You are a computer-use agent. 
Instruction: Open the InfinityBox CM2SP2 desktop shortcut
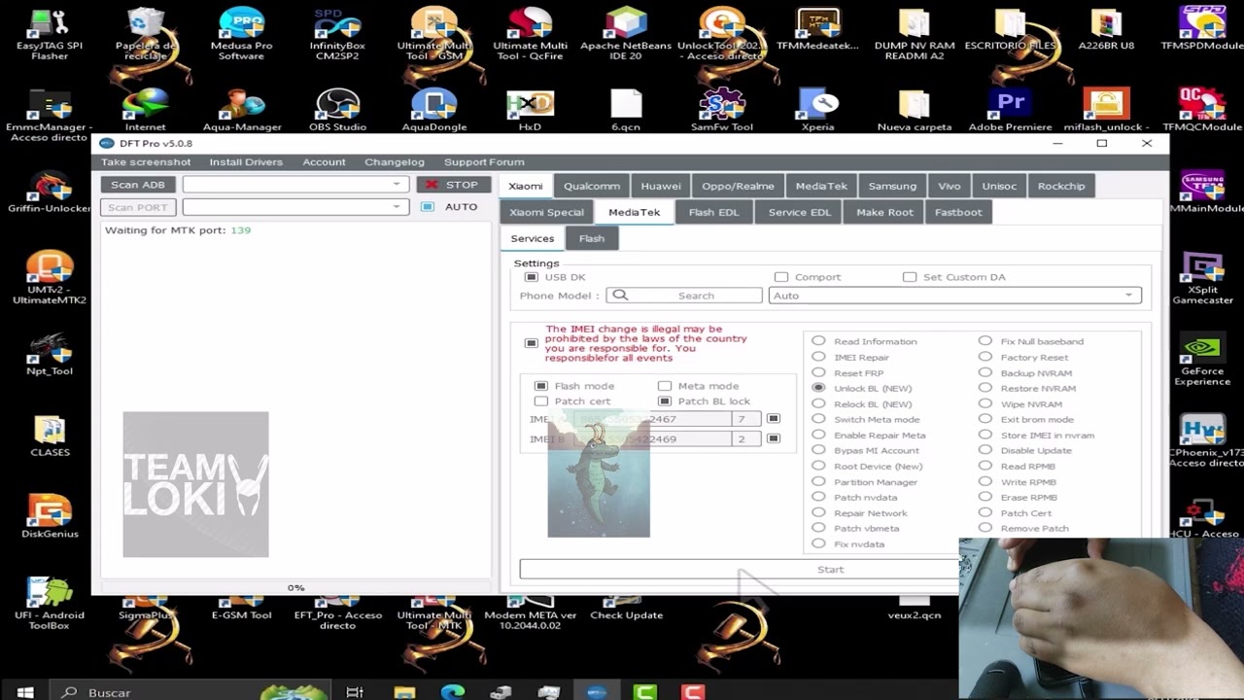(337, 34)
